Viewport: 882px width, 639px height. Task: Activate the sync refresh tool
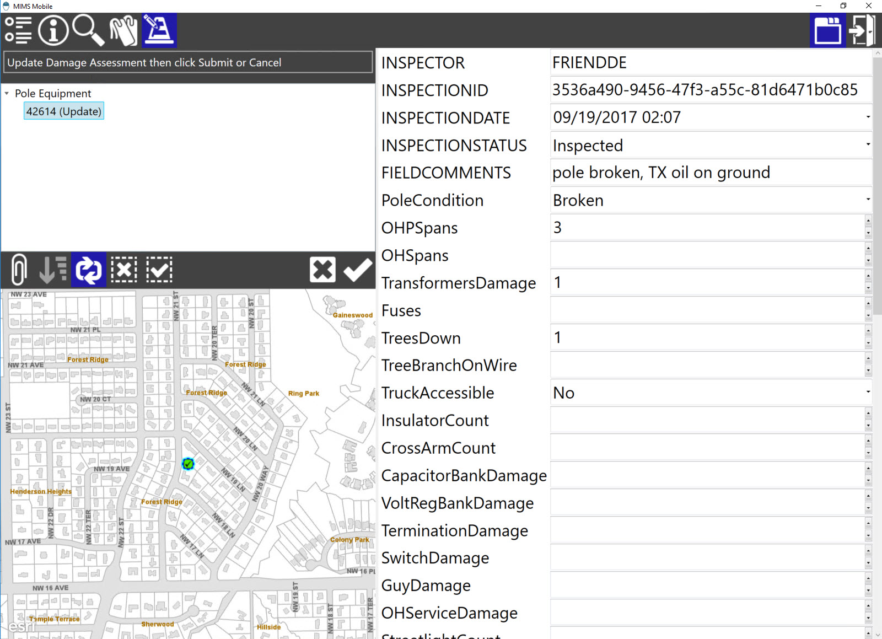pos(89,270)
